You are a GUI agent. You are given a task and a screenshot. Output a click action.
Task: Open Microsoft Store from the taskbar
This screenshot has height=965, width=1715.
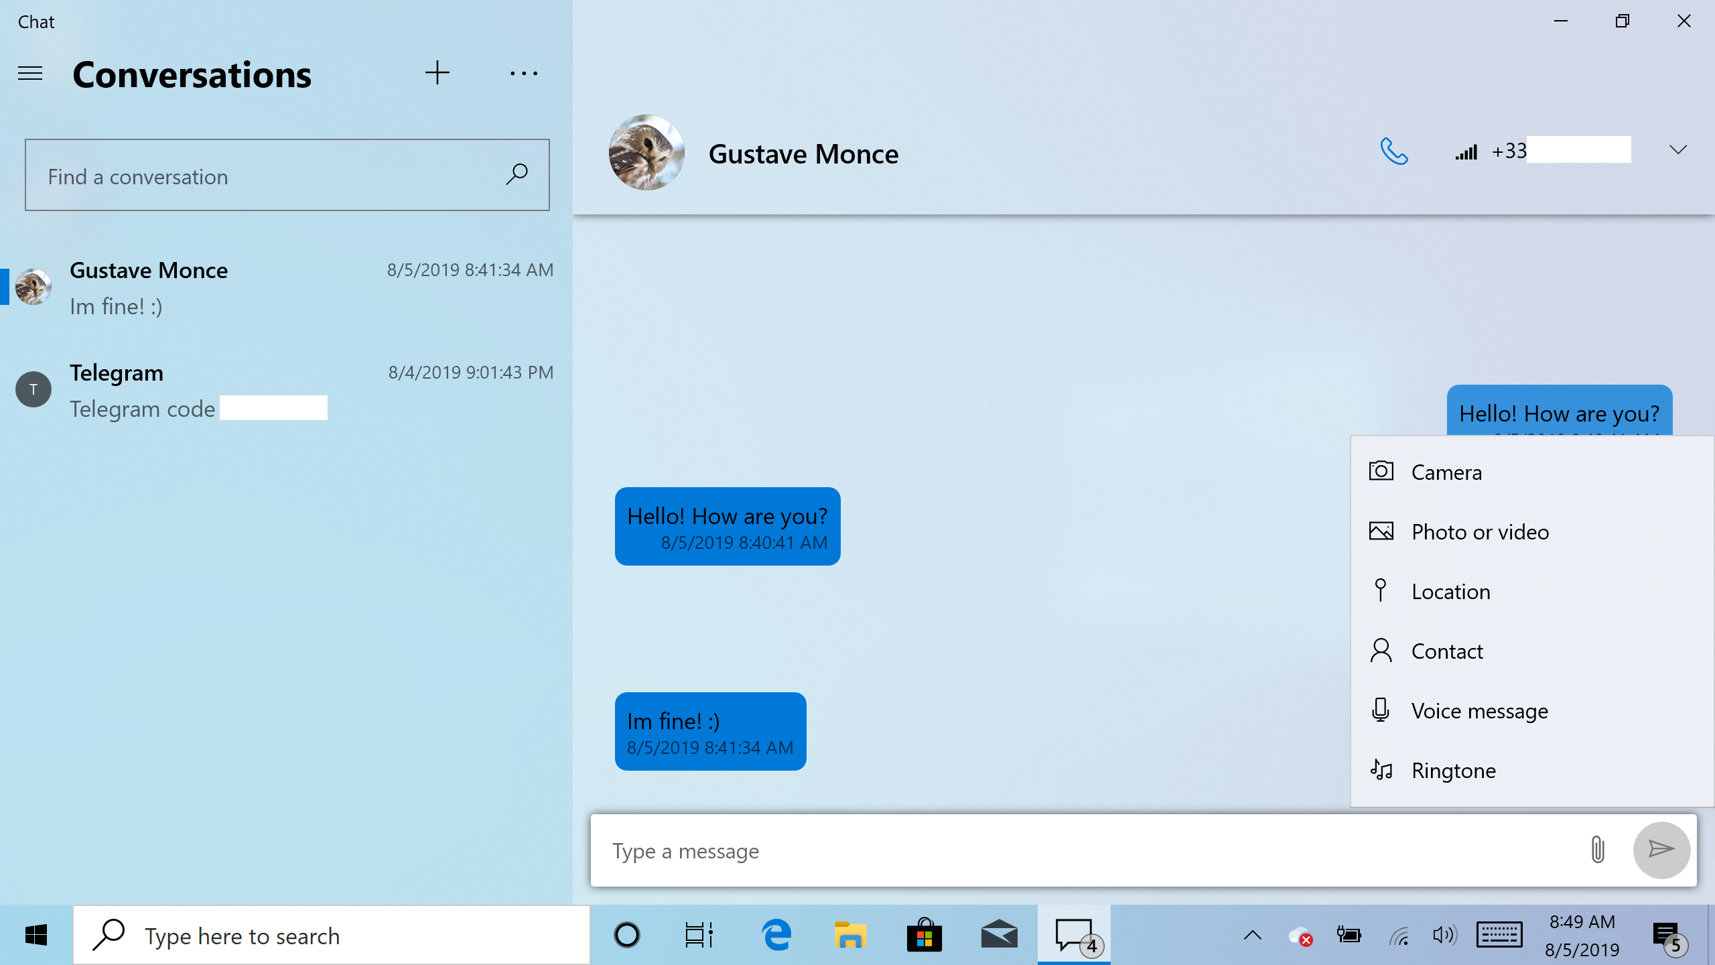pyautogui.click(x=924, y=936)
